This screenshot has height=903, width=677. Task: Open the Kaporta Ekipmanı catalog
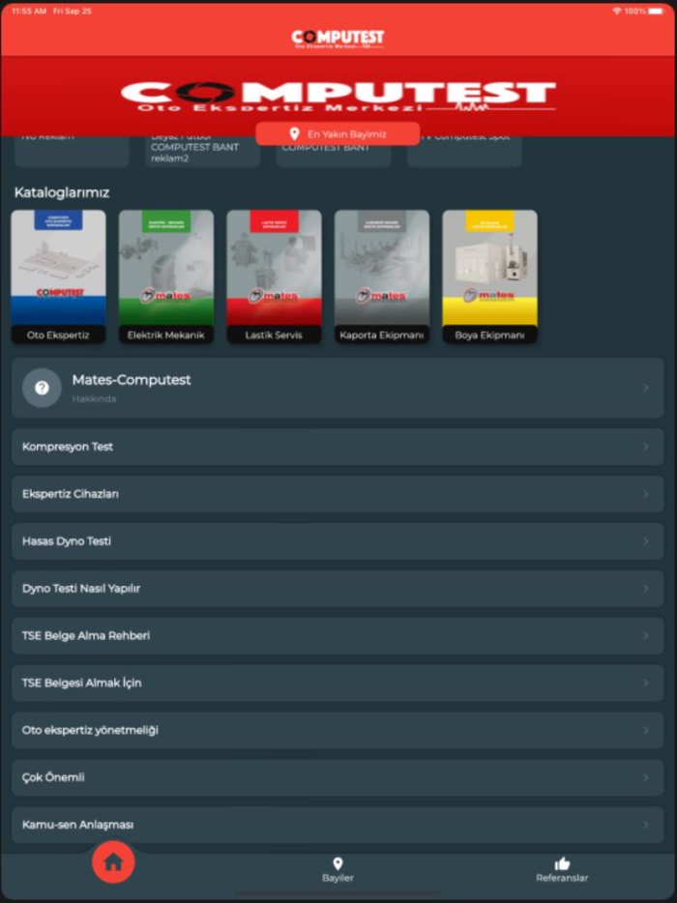pos(381,277)
